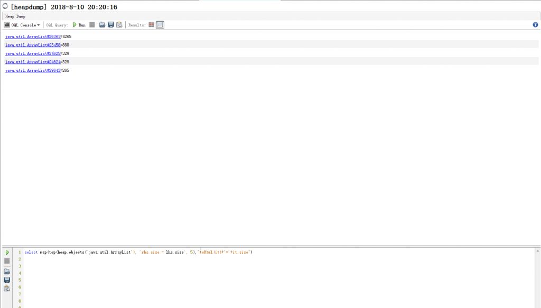Click Edit Scripts icon in top toolbar
The width and height of the screenshot is (541, 308).
119,25
